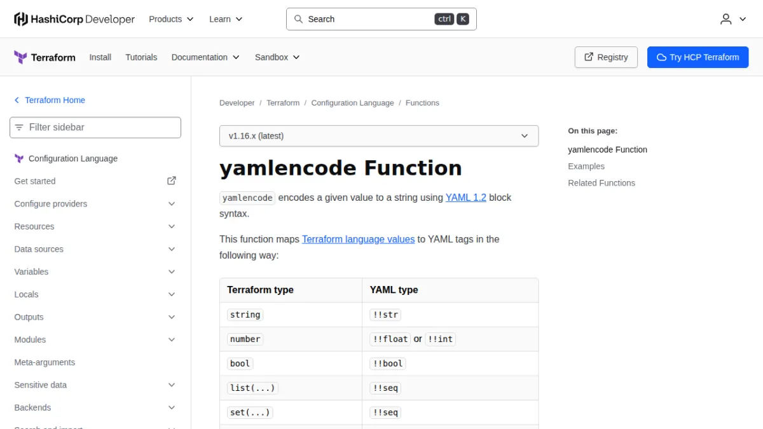The height and width of the screenshot is (429, 763).
Task: Expand the Data sources section
Action: pyautogui.click(x=95, y=249)
